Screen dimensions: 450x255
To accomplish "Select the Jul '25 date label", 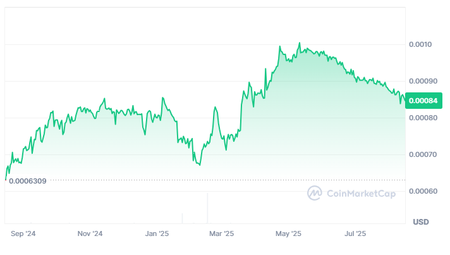I will tap(355, 233).
